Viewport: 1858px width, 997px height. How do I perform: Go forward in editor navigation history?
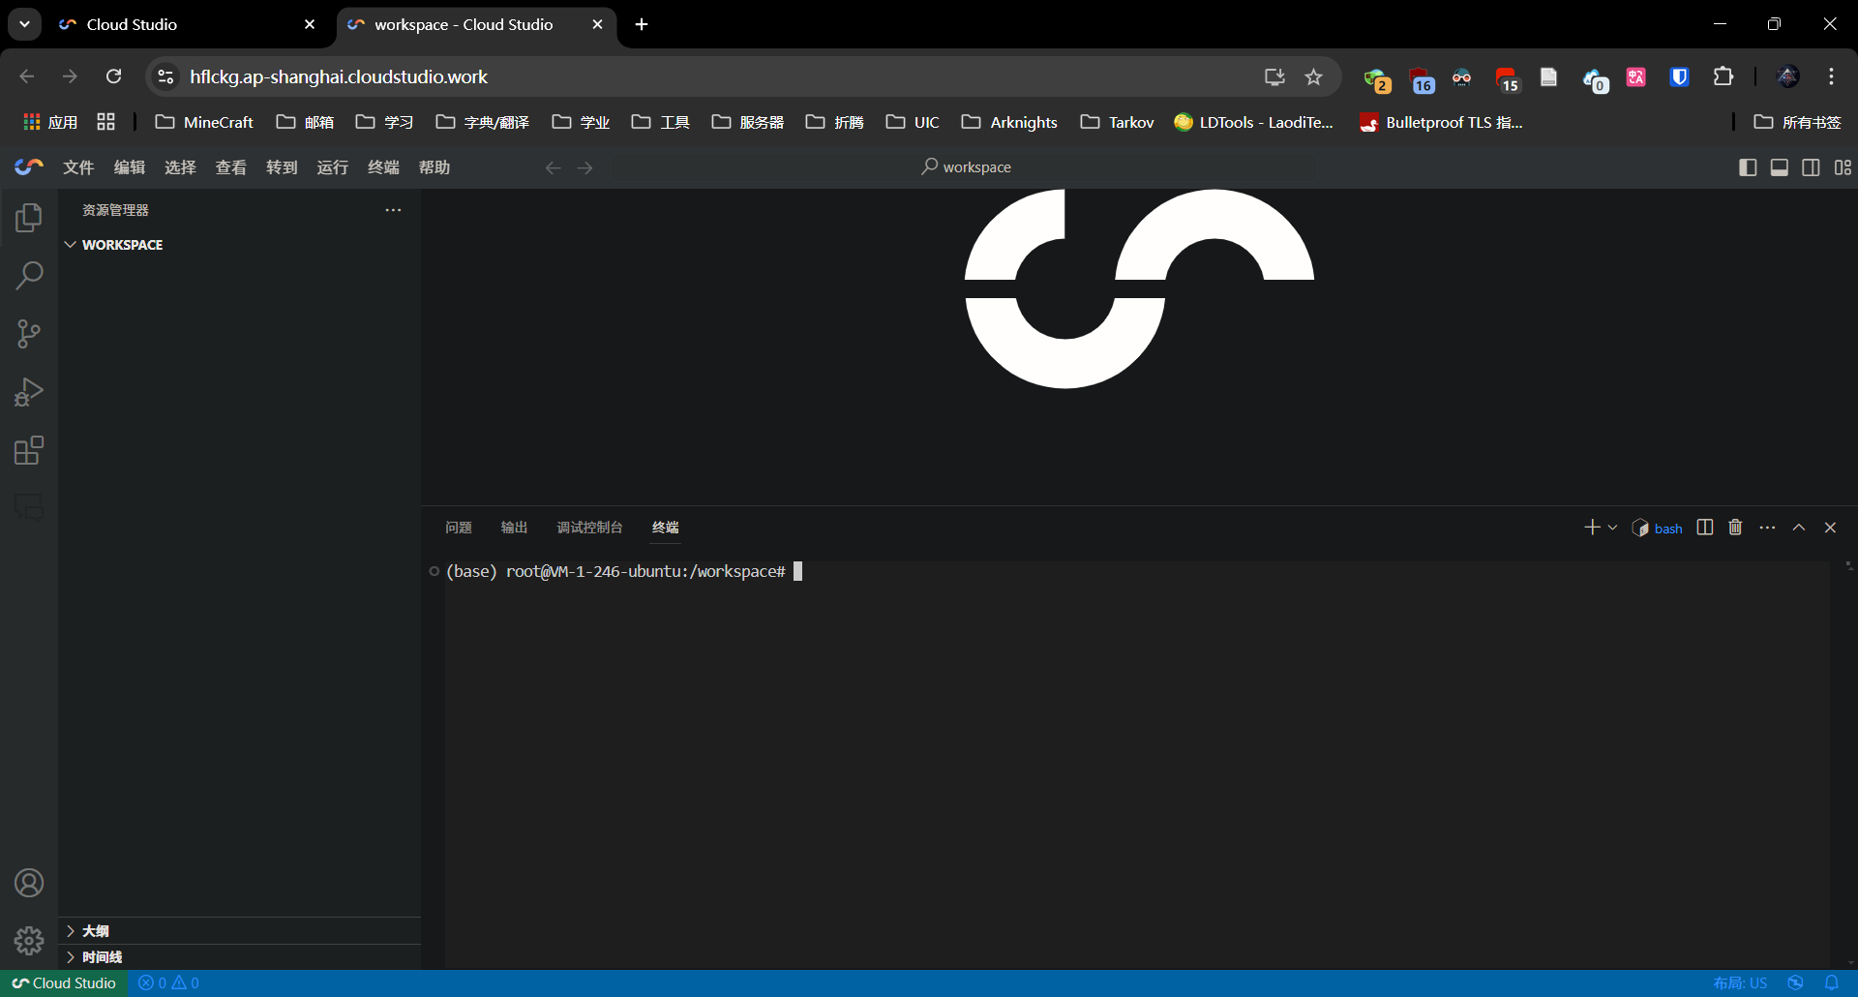pyautogui.click(x=585, y=167)
